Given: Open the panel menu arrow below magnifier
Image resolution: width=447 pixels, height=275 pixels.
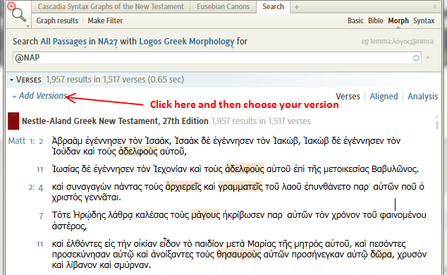Looking at the screenshot, I should pos(27,26).
